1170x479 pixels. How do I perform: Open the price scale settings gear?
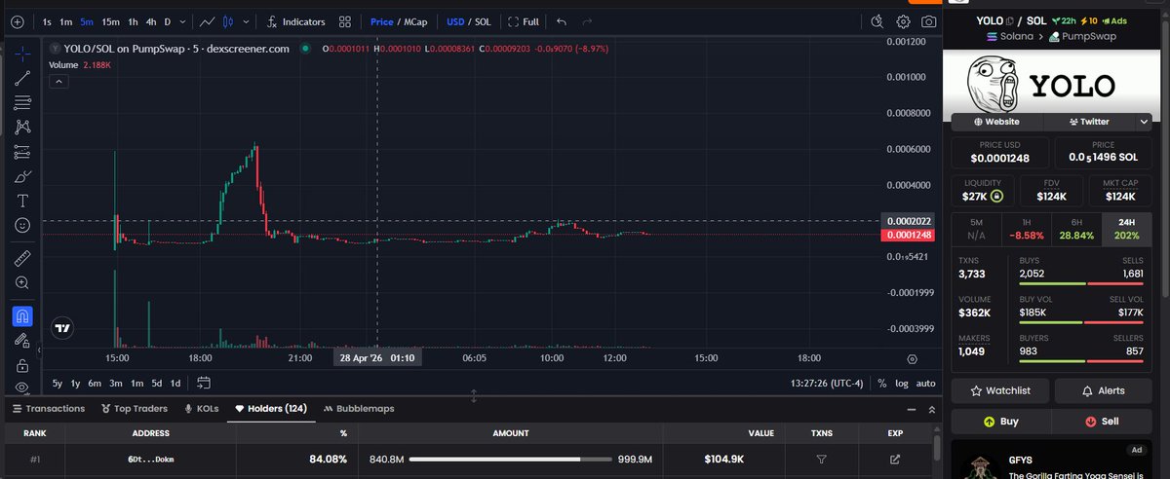click(912, 359)
